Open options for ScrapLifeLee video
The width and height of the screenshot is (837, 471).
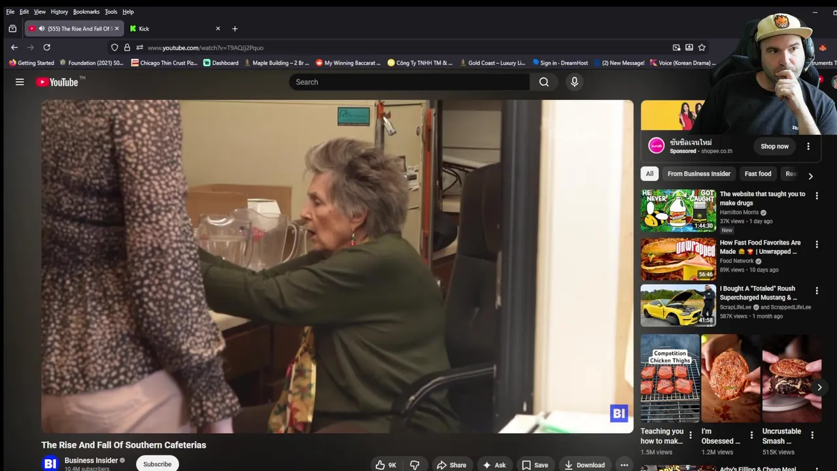point(816,290)
